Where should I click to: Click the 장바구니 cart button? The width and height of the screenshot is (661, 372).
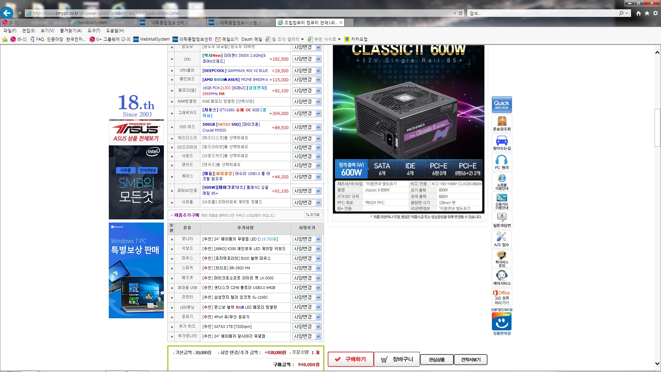coord(397,359)
